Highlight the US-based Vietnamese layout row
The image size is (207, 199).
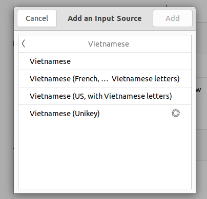pos(105,96)
